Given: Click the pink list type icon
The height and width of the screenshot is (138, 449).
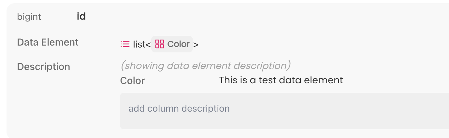Looking at the screenshot, I should (125, 44).
